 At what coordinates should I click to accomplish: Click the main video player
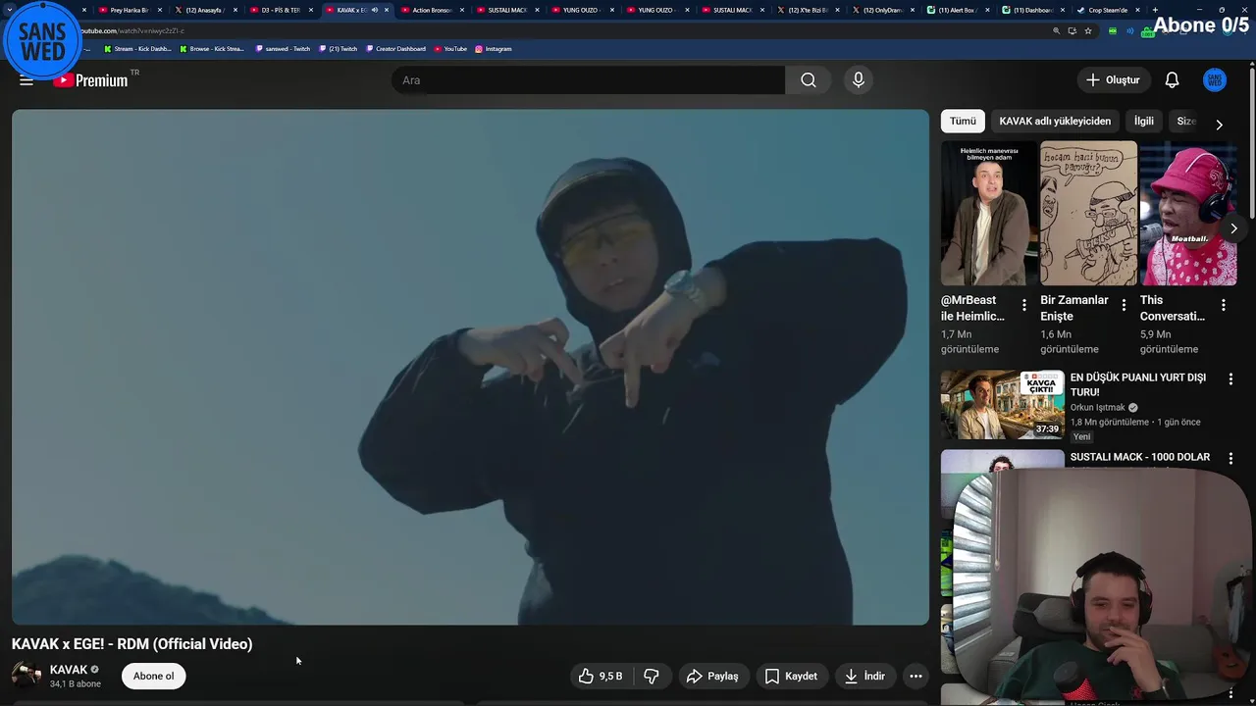[470, 367]
